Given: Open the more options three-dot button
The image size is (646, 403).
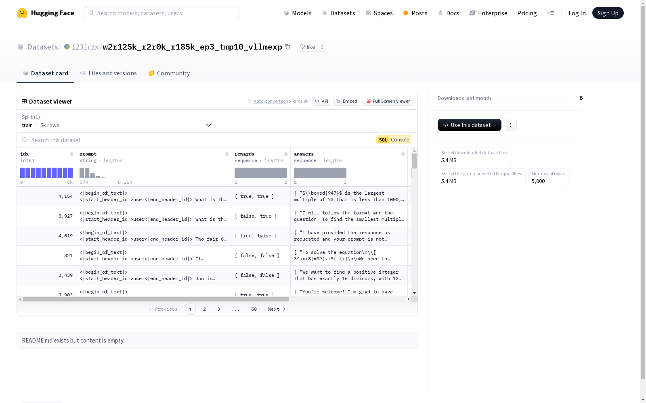Looking at the screenshot, I should tap(511, 125).
